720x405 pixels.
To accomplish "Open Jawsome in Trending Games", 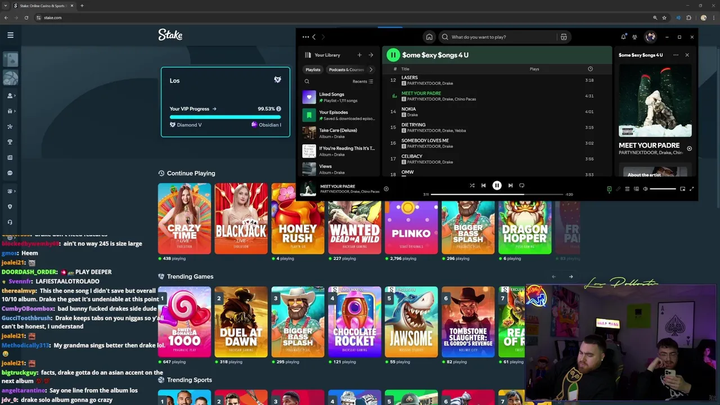I will (411, 322).
